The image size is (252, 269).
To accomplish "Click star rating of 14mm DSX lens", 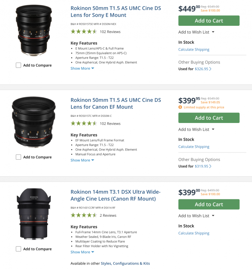I will pos(84,215).
